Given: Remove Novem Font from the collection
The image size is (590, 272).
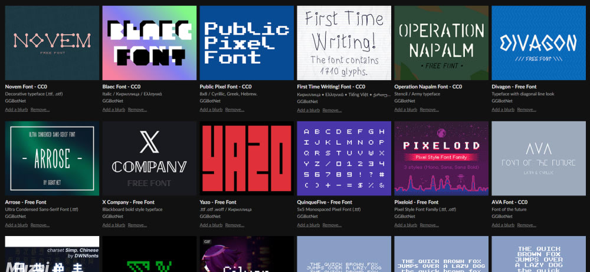Looking at the screenshot, I should coord(40,110).
